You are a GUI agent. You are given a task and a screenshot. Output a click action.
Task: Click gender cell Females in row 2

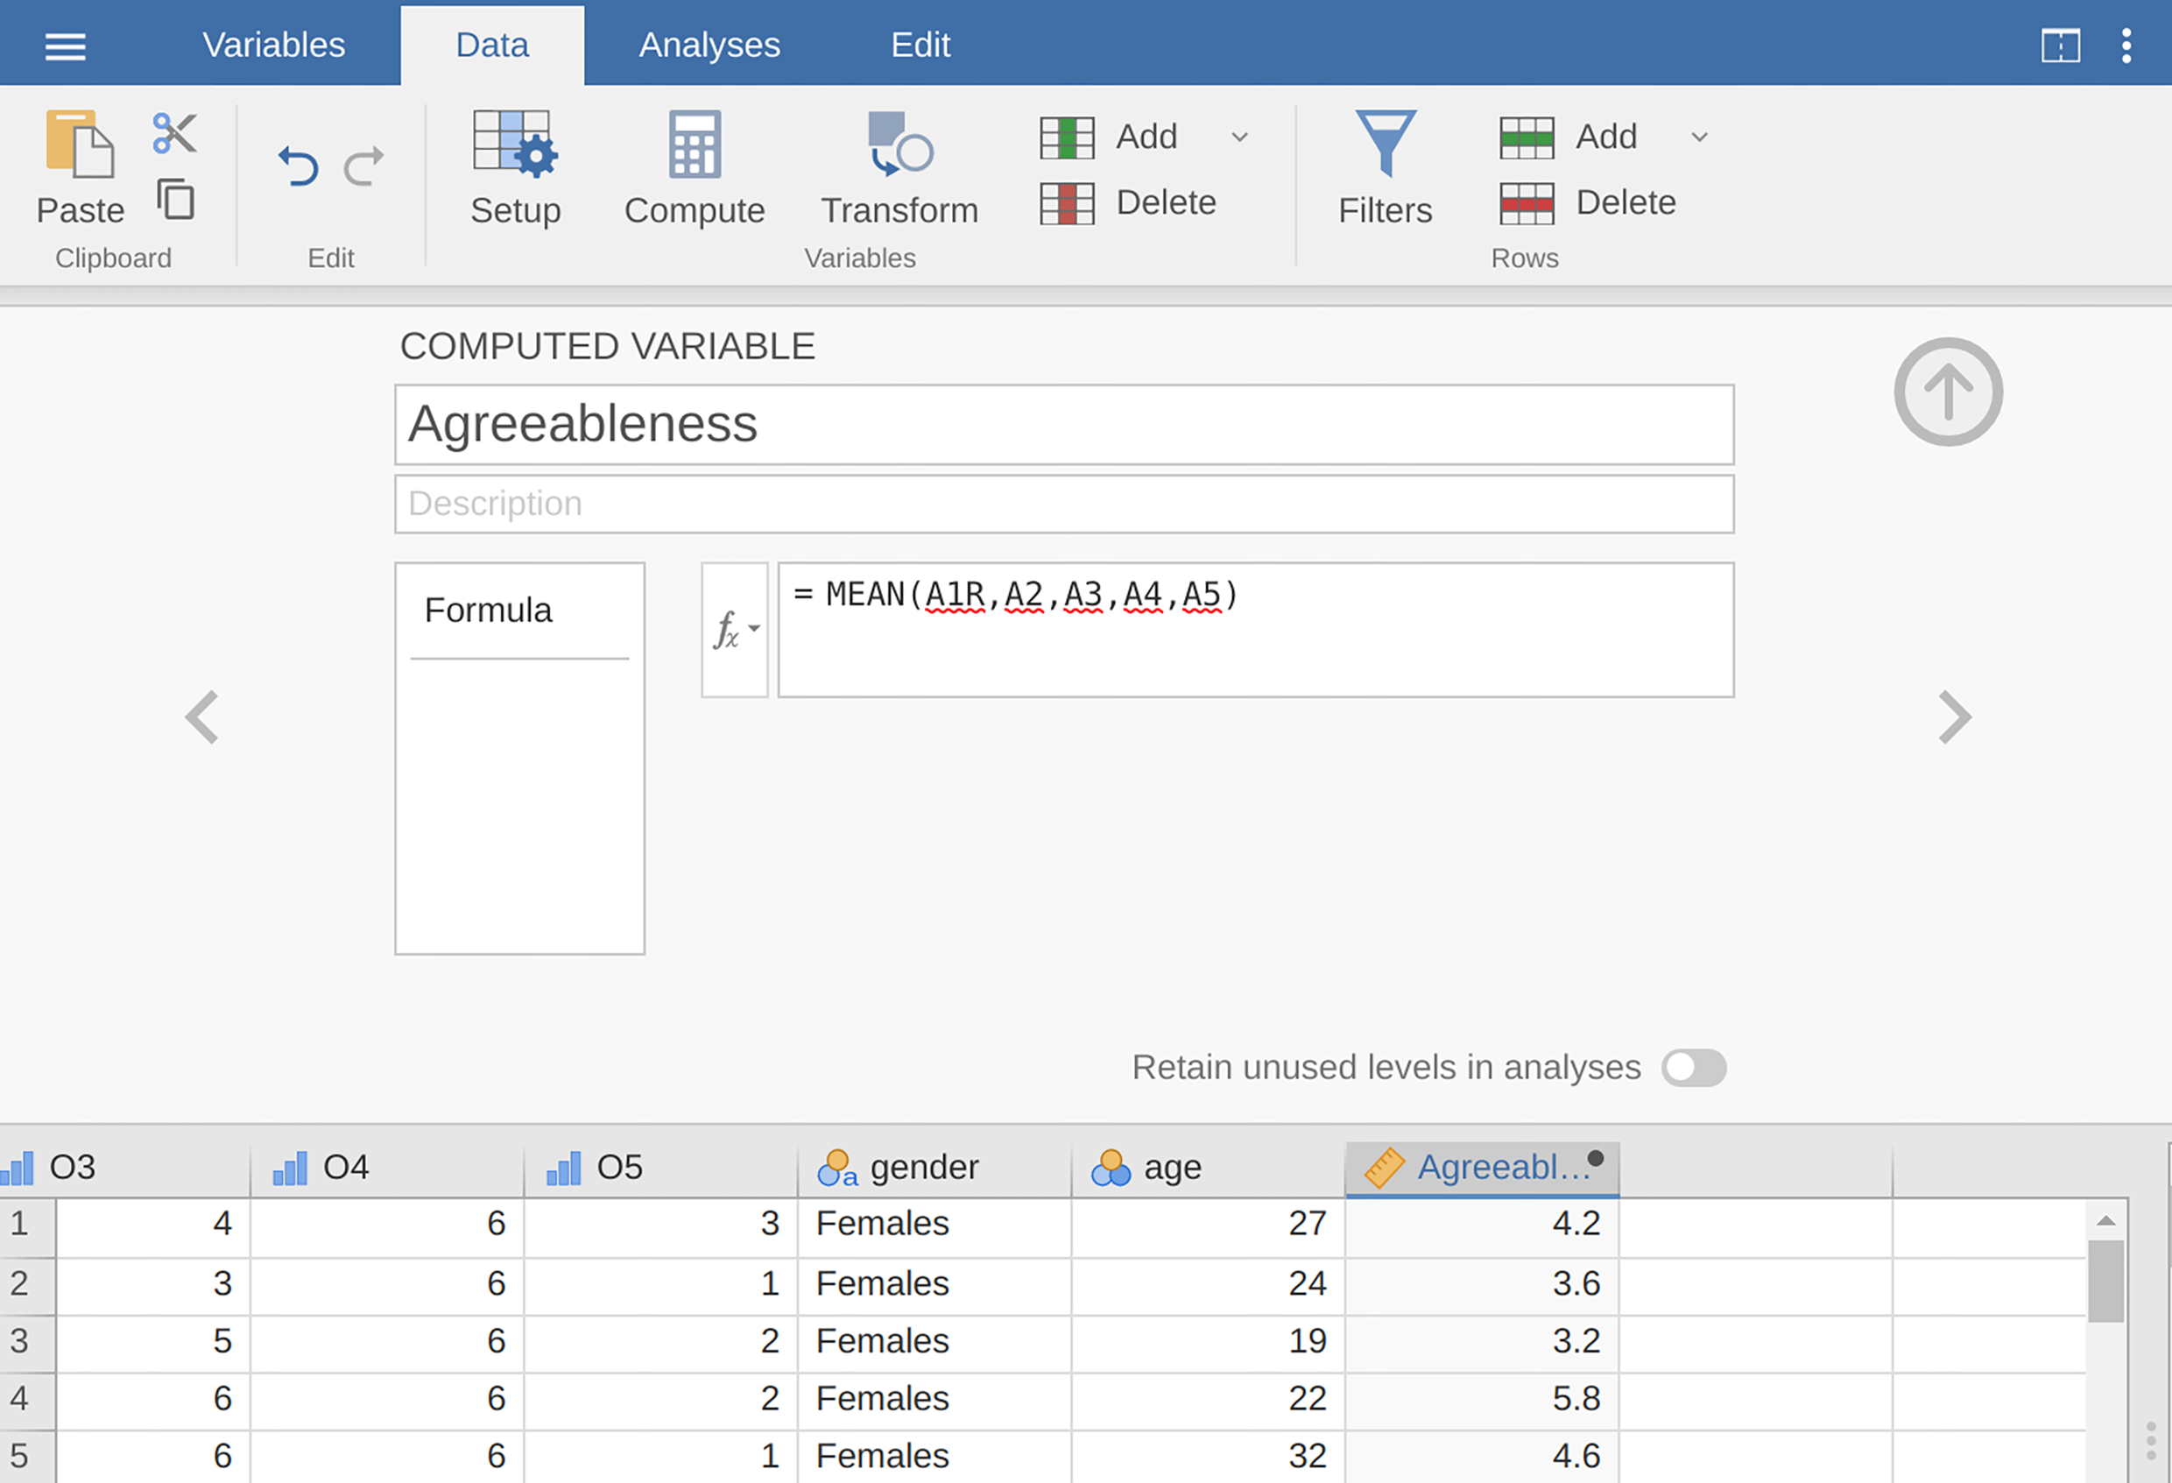click(x=934, y=1285)
